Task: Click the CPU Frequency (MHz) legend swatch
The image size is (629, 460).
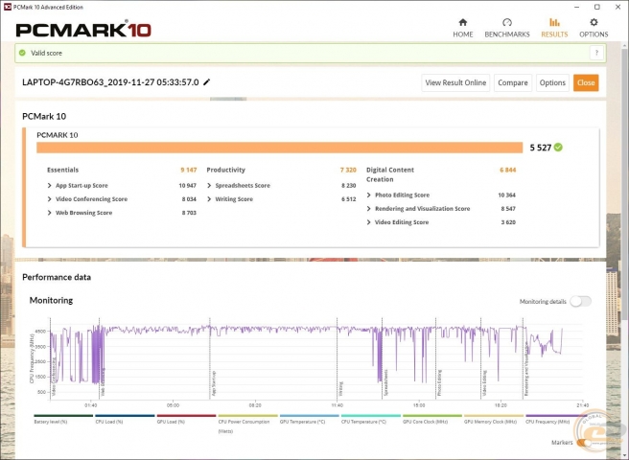Action: pos(555,416)
